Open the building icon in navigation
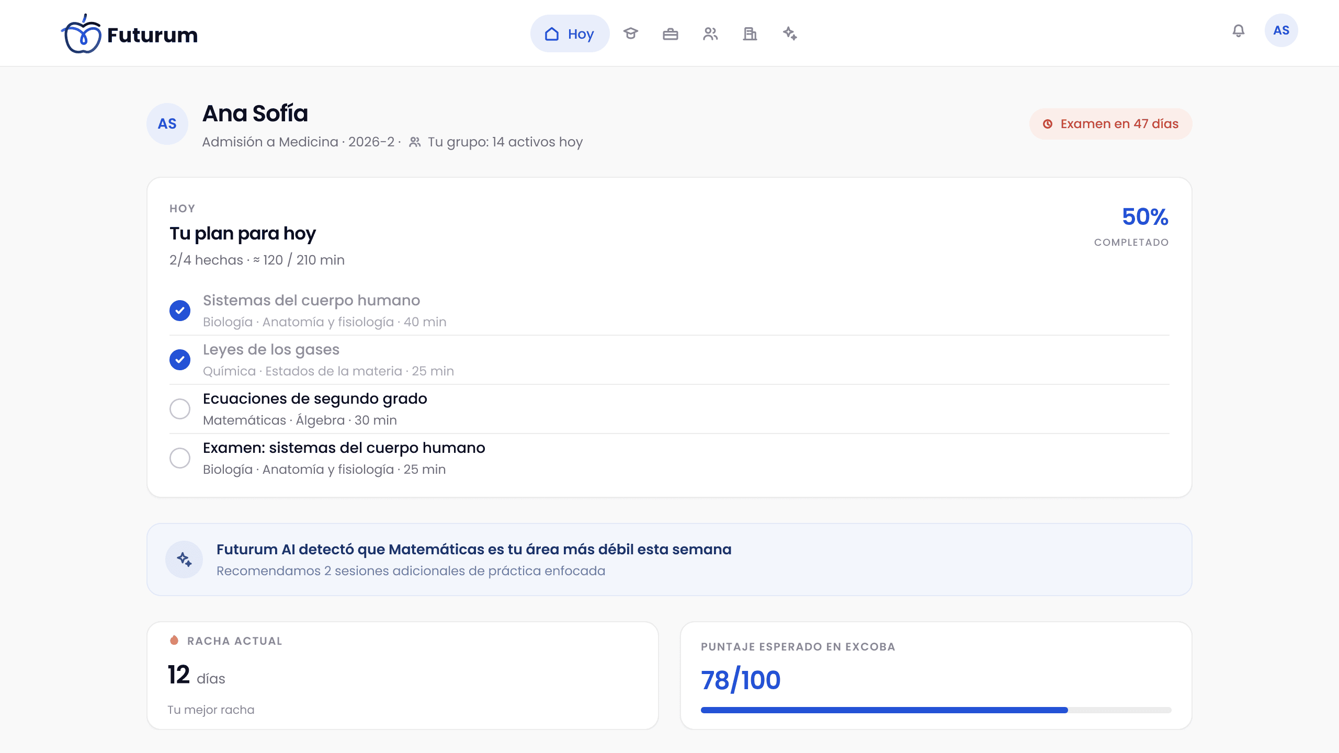This screenshot has height=753, width=1339. (x=750, y=33)
